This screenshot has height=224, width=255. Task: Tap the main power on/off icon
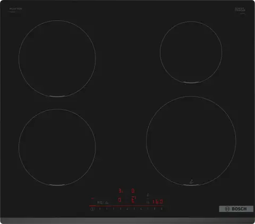(x=92, y=209)
